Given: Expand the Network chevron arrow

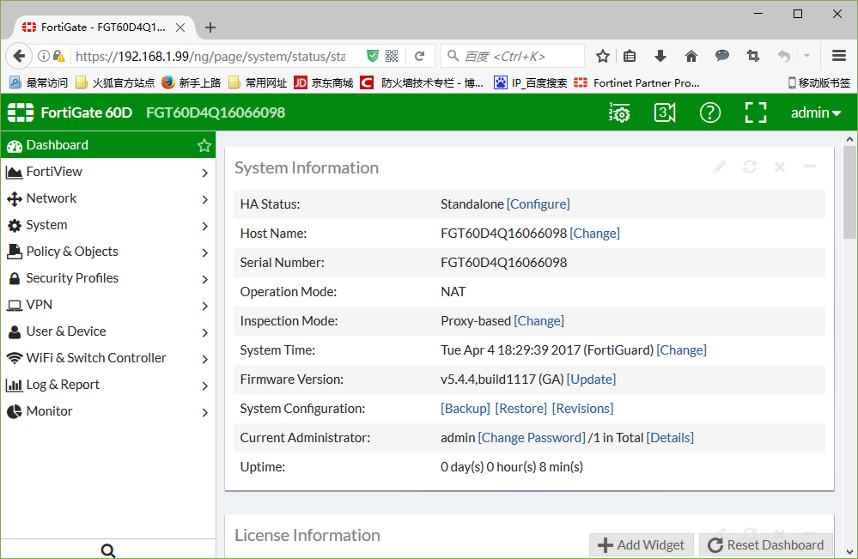Looking at the screenshot, I should [x=204, y=199].
